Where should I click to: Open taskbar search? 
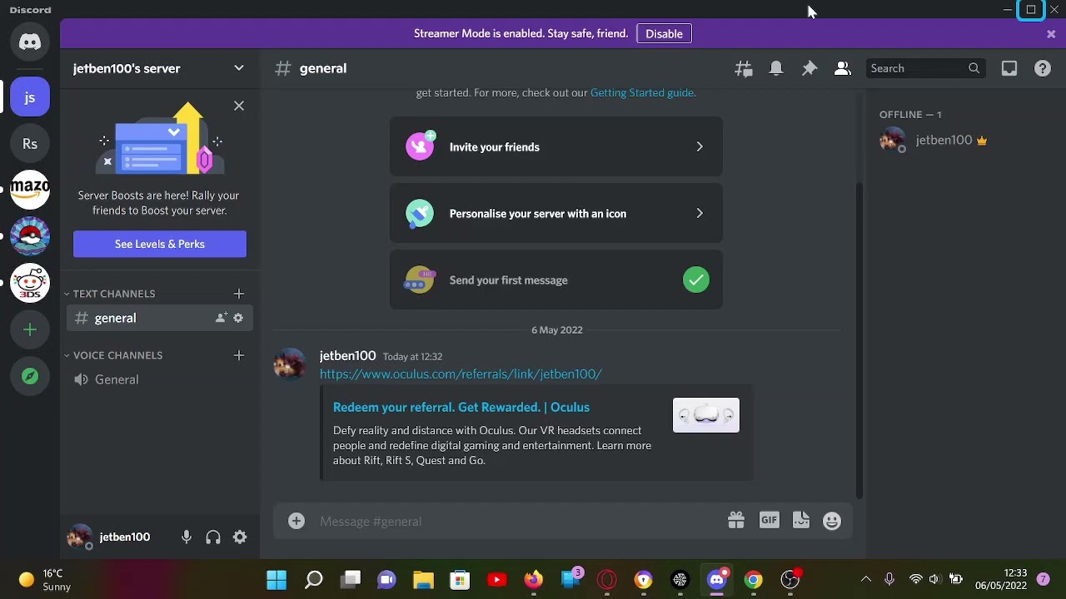[x=313, y=580]
